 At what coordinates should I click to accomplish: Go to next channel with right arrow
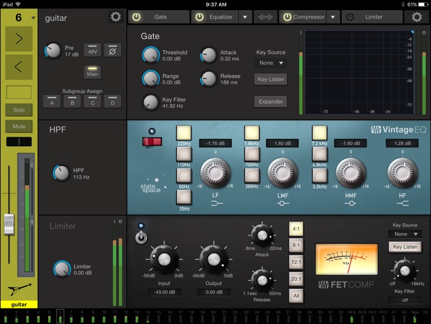point(19,39)
